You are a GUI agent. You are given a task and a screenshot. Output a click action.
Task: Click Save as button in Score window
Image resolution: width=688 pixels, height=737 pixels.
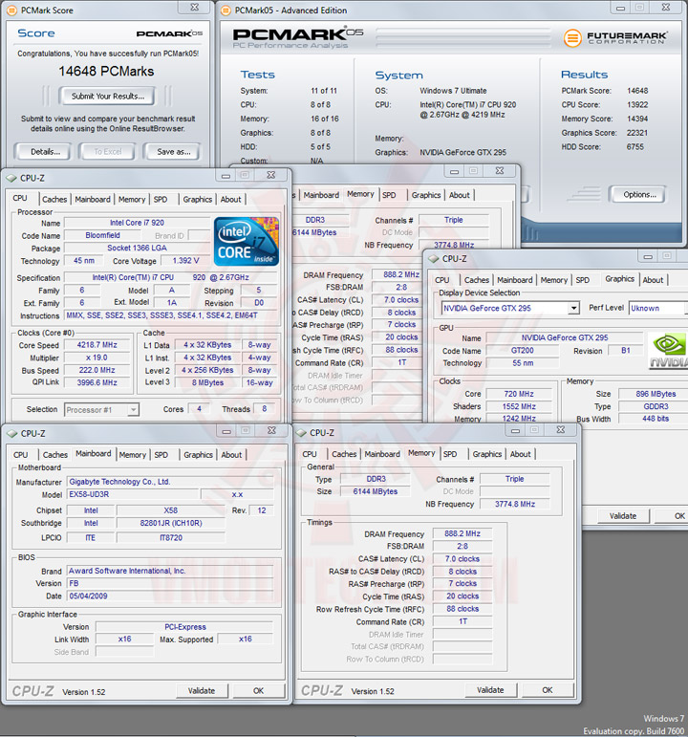[x=173, y=152]
